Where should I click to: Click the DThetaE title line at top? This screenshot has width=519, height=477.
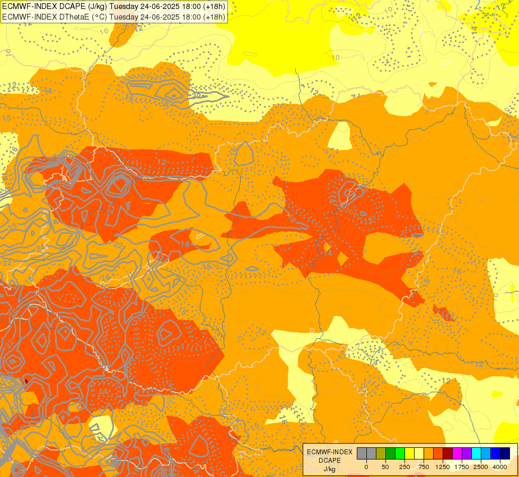113,16
